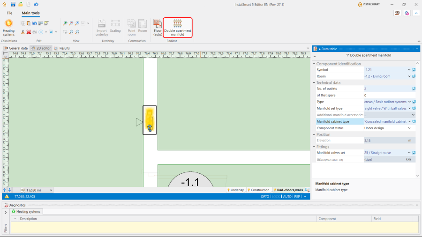Click the Undo arrow in the Edit group

tap(34, 23)
